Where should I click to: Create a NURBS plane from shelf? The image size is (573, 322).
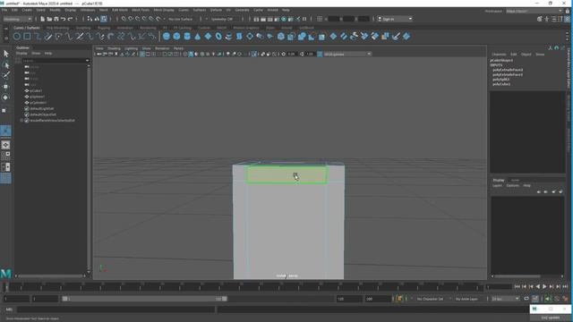(208, 36)
